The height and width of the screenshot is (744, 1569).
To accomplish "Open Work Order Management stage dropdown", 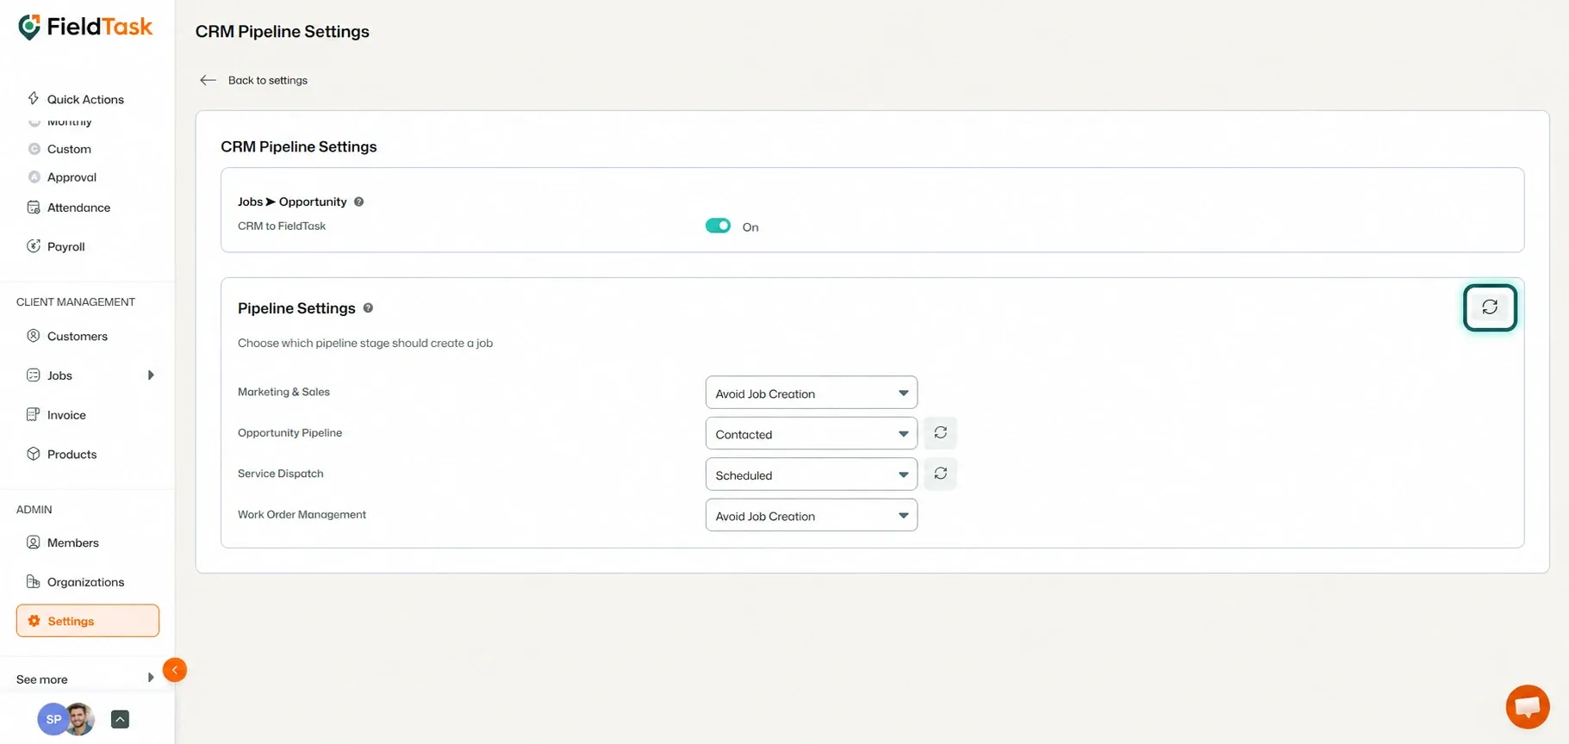I will 811,515.
